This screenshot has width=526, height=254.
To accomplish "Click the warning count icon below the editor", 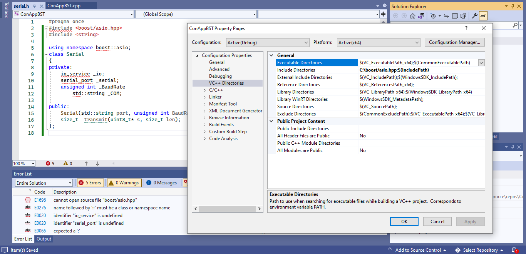I will pos(65,164).
